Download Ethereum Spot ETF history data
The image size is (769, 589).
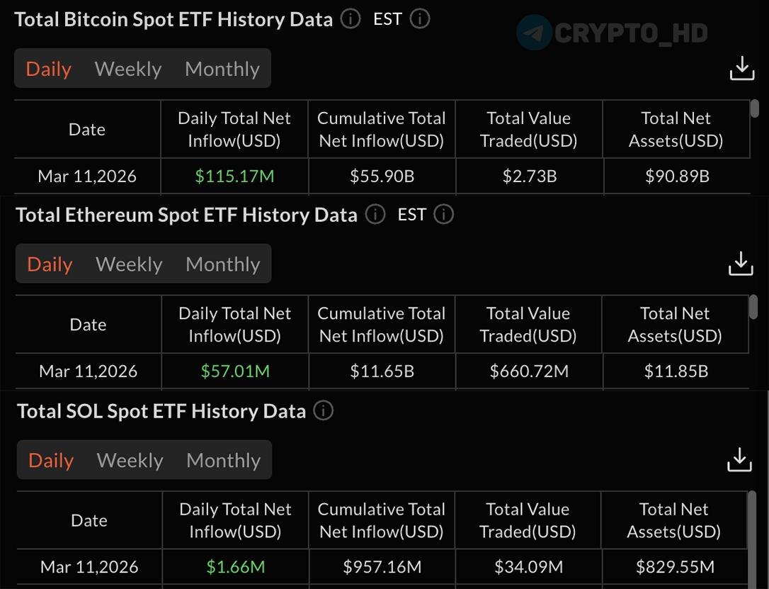click(741, 264)
